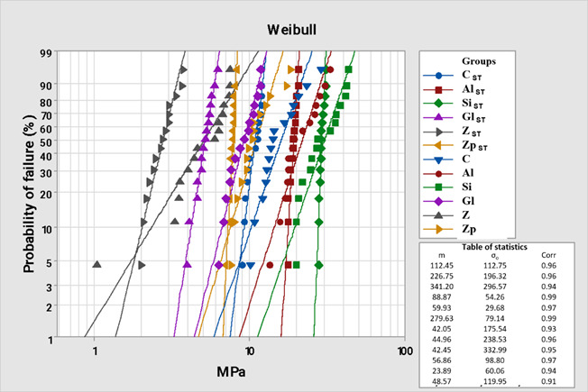Click the blue down-triangle C legend marker
Screen dimensions: 588x392
[438, 160]
